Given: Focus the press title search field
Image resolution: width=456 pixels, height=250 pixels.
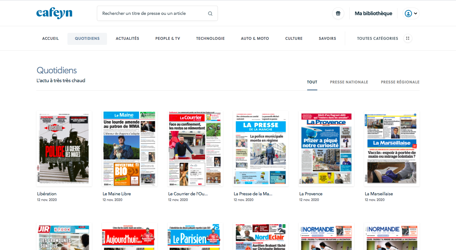Looking at the screenshot, I should click(x=157, y=13).
